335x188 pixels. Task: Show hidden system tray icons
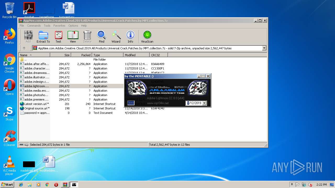[292, 185]
